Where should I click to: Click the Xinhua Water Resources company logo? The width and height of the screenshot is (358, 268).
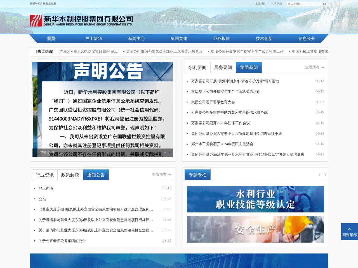tap(81, 21)
